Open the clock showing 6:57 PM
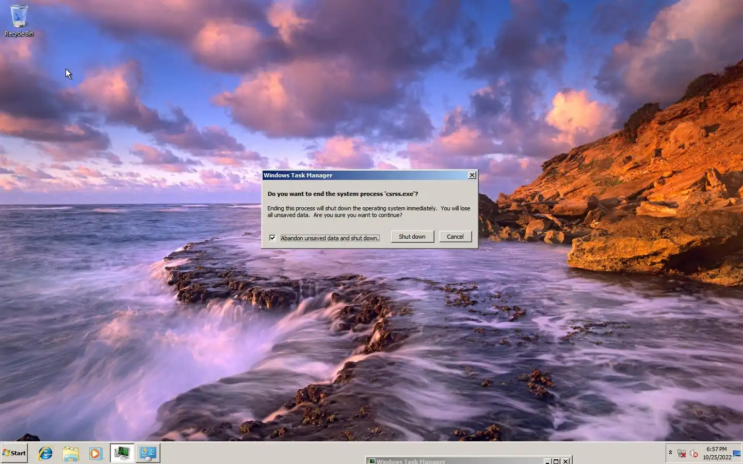 (717, 453)
